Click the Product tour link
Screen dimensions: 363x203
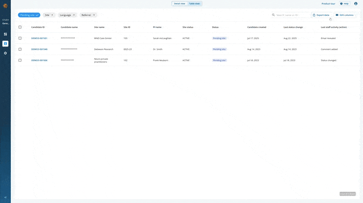pos(328,4)
